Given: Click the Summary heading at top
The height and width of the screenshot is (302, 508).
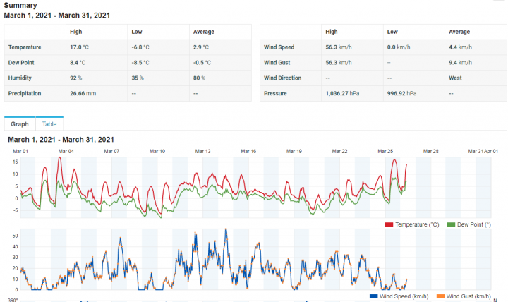Looking at the screenshot, I should (20, 5).
